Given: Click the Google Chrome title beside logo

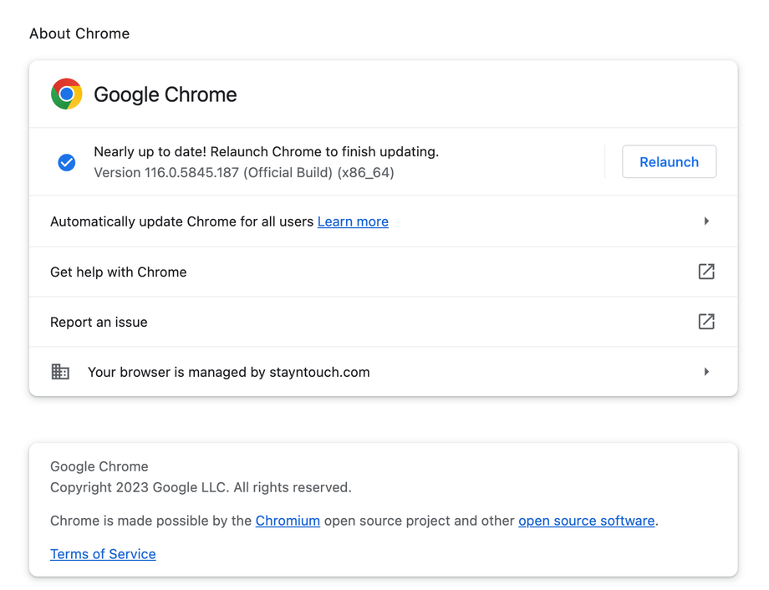Looking at the screenshot, I should coord(166,94).
